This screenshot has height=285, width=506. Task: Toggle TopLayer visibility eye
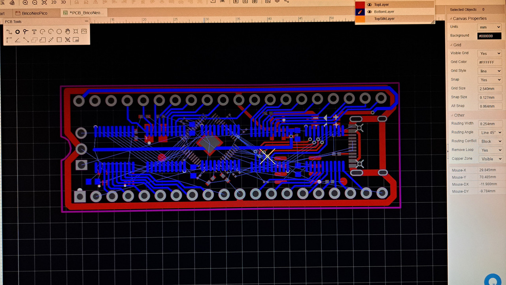(x=369, y=5)
